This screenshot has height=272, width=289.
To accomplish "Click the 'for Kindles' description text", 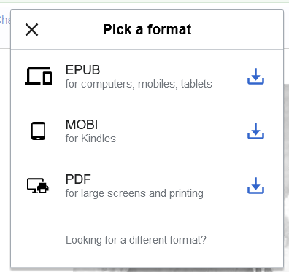I will (90, 139).
